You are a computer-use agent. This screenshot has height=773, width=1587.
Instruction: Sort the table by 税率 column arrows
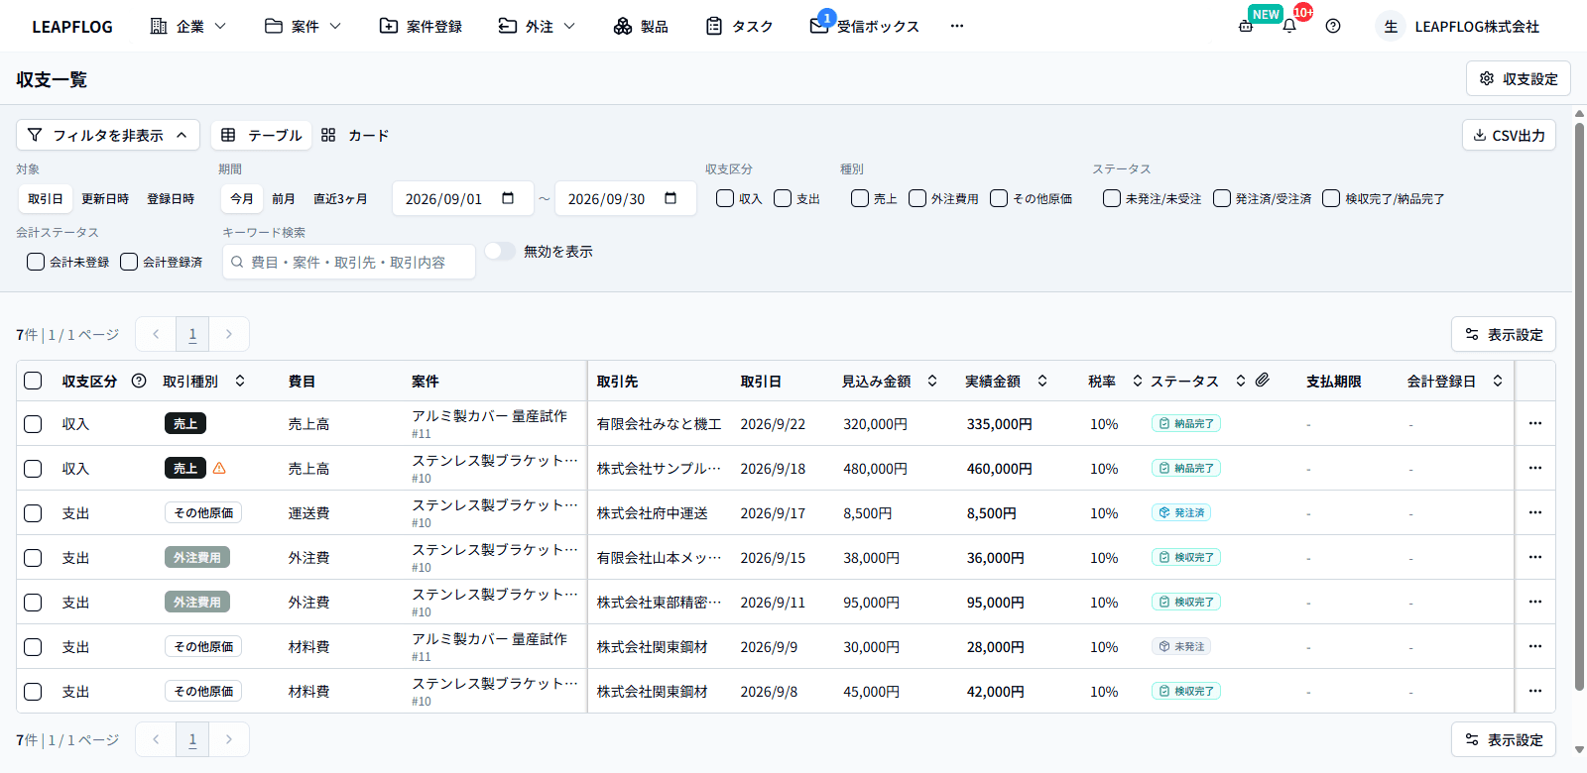(1138, 381)
